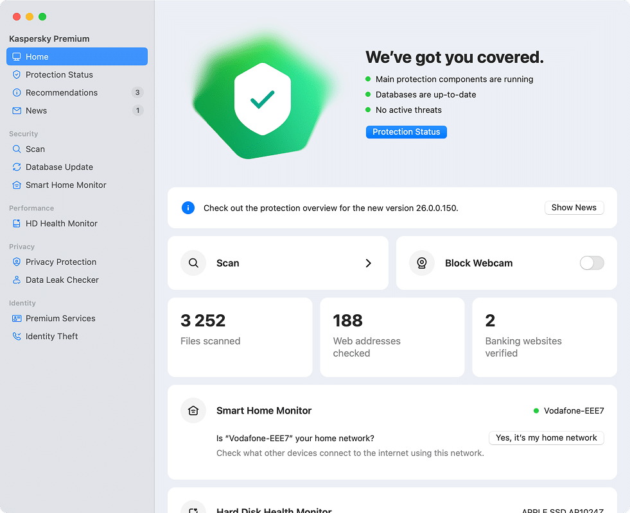Select Identity Theft in the sidebar
This screenshot has width=630, height=513.
[x=77, y=336]
